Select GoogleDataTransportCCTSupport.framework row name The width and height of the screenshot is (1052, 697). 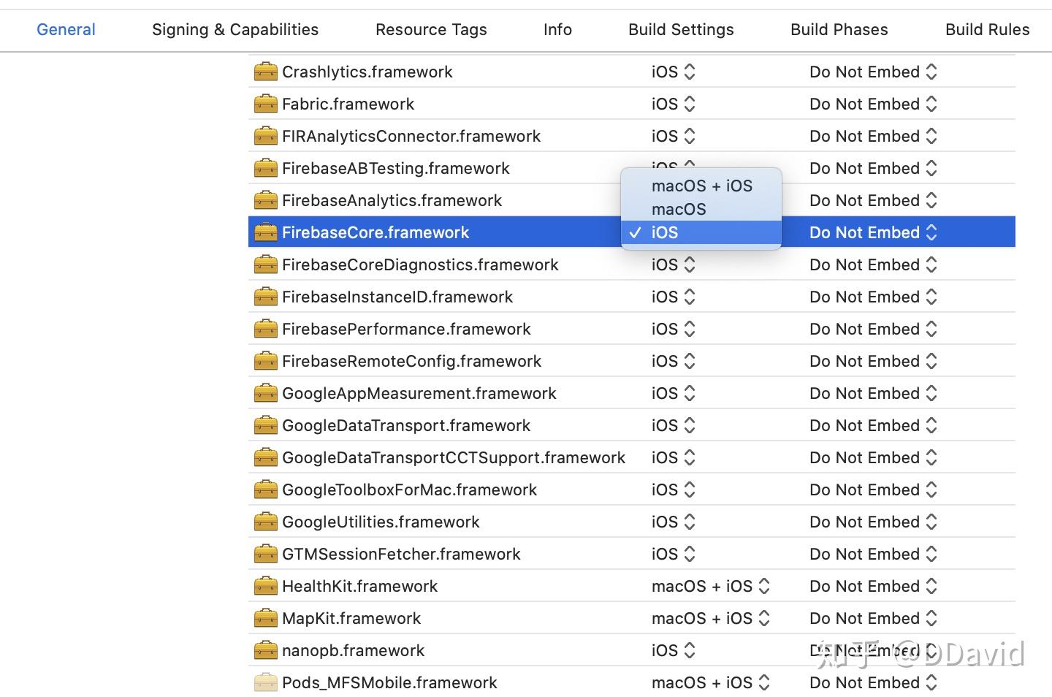point(454,457)
